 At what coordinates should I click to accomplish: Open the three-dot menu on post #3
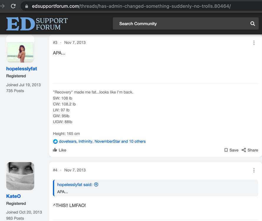click(x=254, y=43)
